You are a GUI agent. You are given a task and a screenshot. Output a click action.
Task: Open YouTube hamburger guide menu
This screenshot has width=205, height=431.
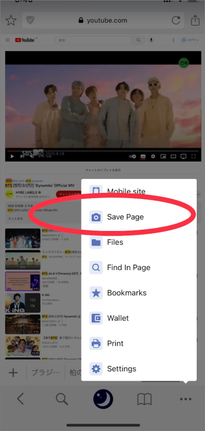point(8,40)
